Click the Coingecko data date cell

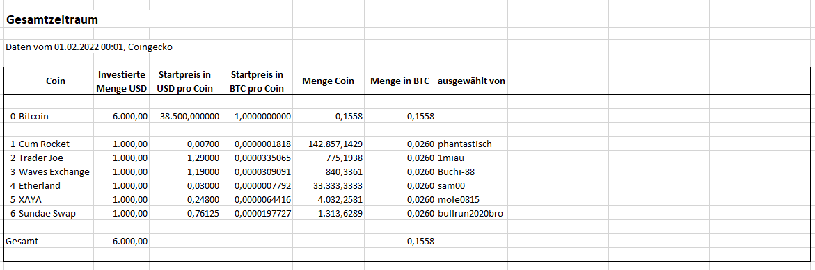point(89,47)
